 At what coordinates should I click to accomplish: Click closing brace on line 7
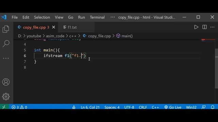click(35, 62)
